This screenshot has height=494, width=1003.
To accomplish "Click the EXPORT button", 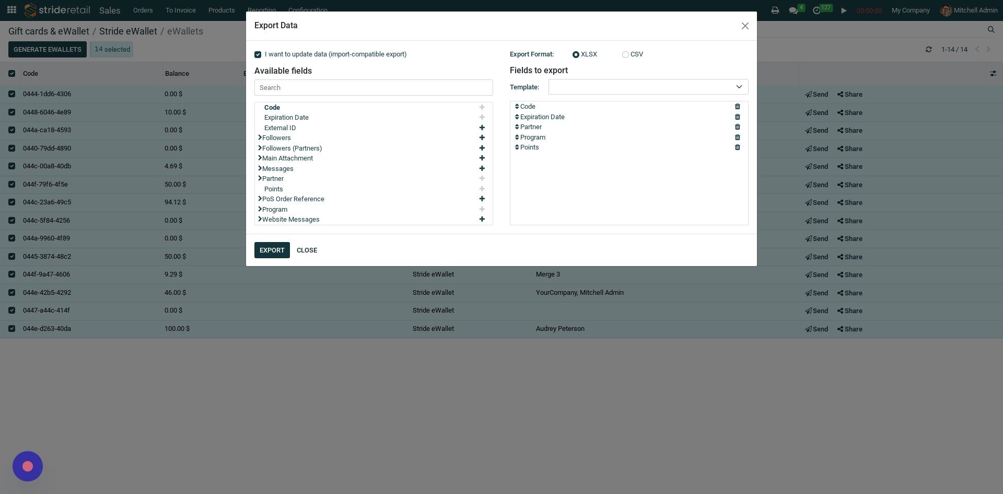I will (x=272, y=250).
